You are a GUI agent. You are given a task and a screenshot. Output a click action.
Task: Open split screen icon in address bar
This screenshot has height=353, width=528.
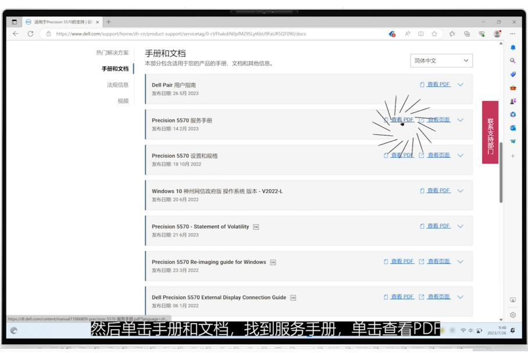pyautogui.click(x=421, y=33)
